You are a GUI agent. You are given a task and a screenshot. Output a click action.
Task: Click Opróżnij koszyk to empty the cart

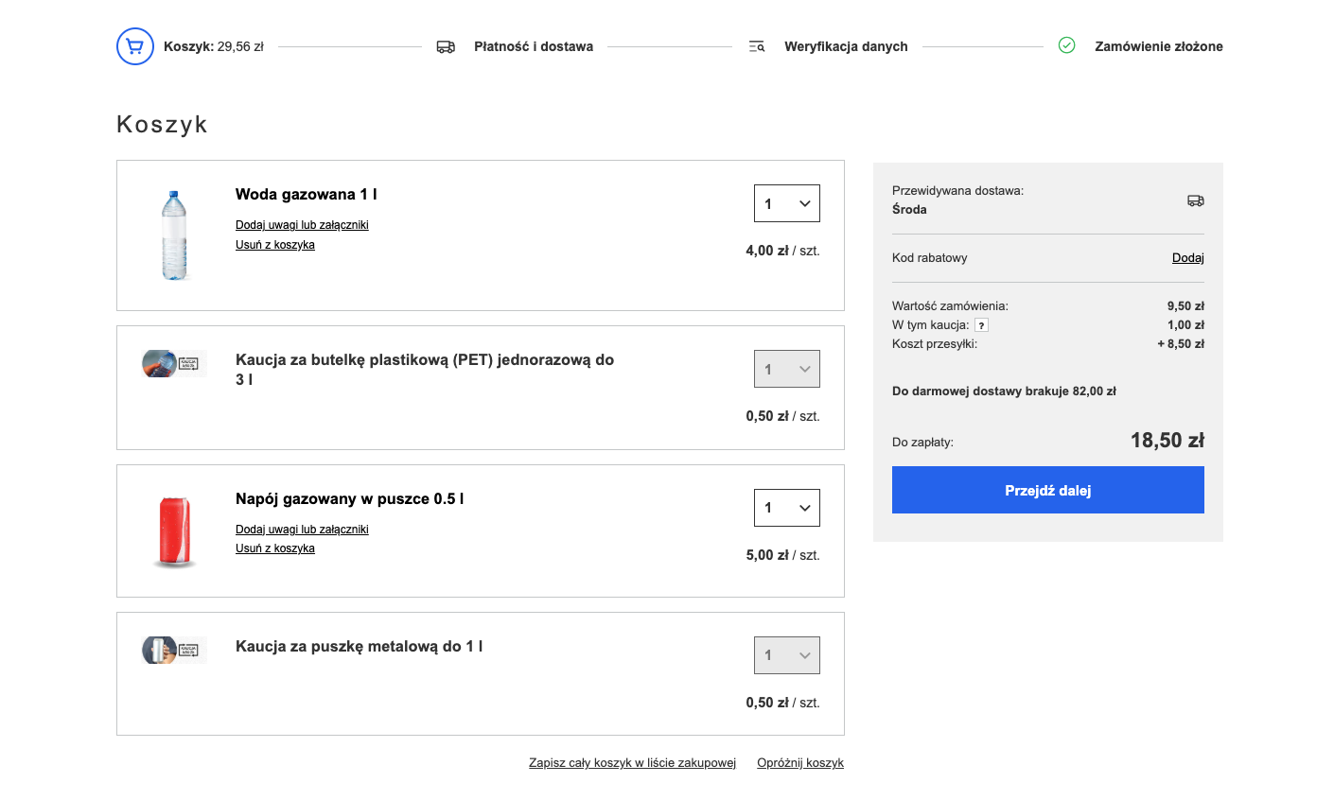[x=799, y=763]
